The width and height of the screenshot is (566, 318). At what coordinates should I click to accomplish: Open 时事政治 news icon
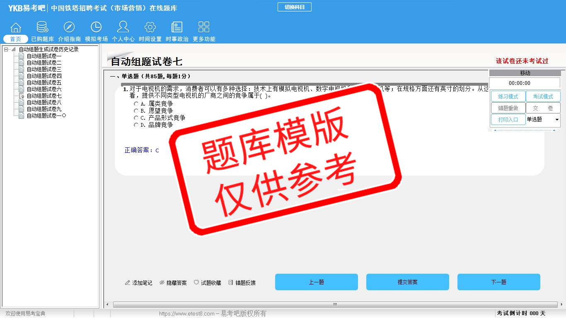[x=177, y=27]
